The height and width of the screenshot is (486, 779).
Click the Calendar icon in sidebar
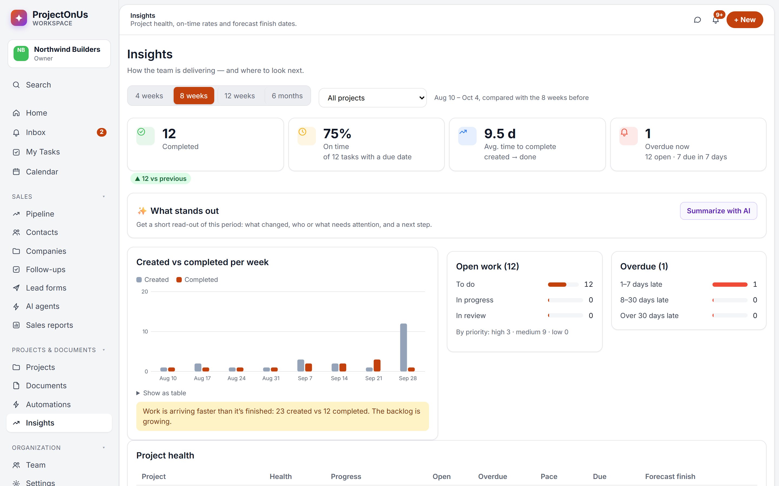pos(16,172)
